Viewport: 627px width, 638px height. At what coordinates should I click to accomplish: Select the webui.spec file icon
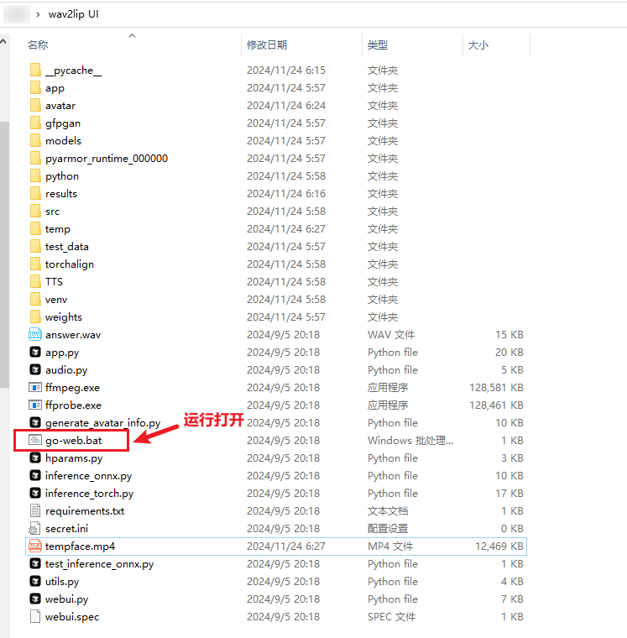click(35, 616)
